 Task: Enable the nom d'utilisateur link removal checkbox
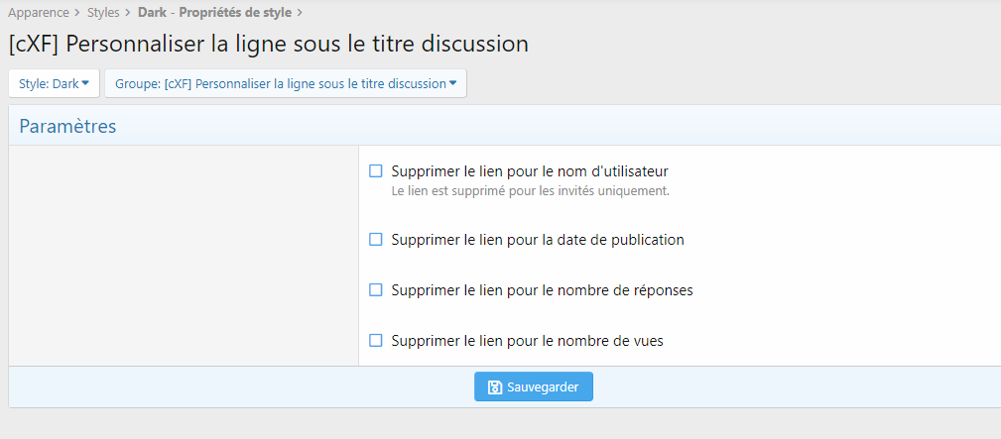376,171
